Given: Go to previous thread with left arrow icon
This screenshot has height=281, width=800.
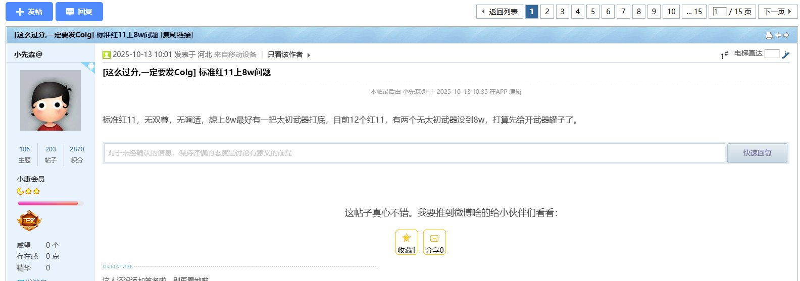Looking at the screenshot, I should tap(778, 35).
